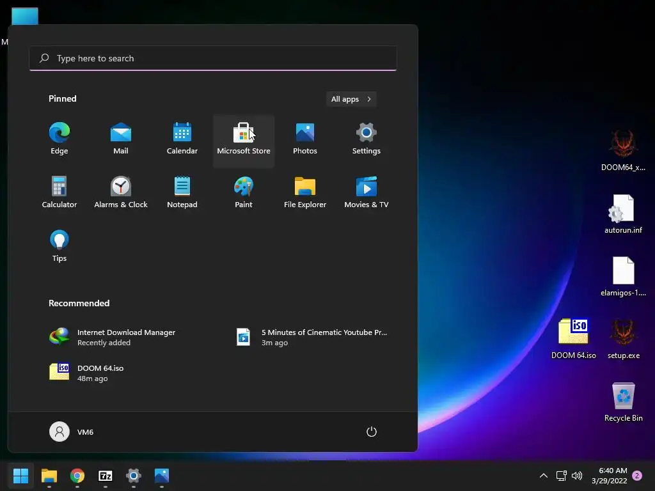Open Microsoft Store from pinned apps
The image size is (655, 491).
244,141
